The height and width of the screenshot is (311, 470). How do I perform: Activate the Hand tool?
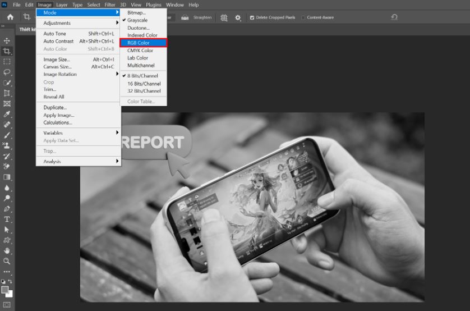[x=7, y=250]
